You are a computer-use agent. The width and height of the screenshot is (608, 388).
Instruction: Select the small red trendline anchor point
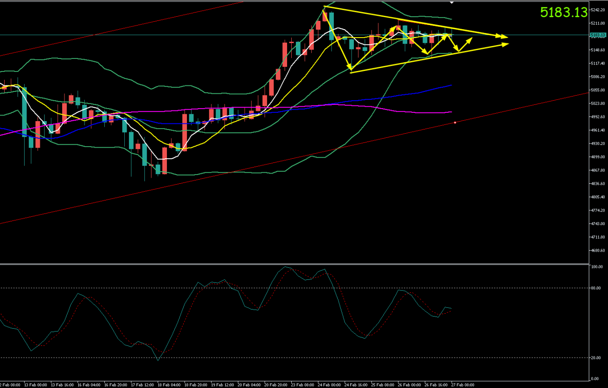(455, 123)
